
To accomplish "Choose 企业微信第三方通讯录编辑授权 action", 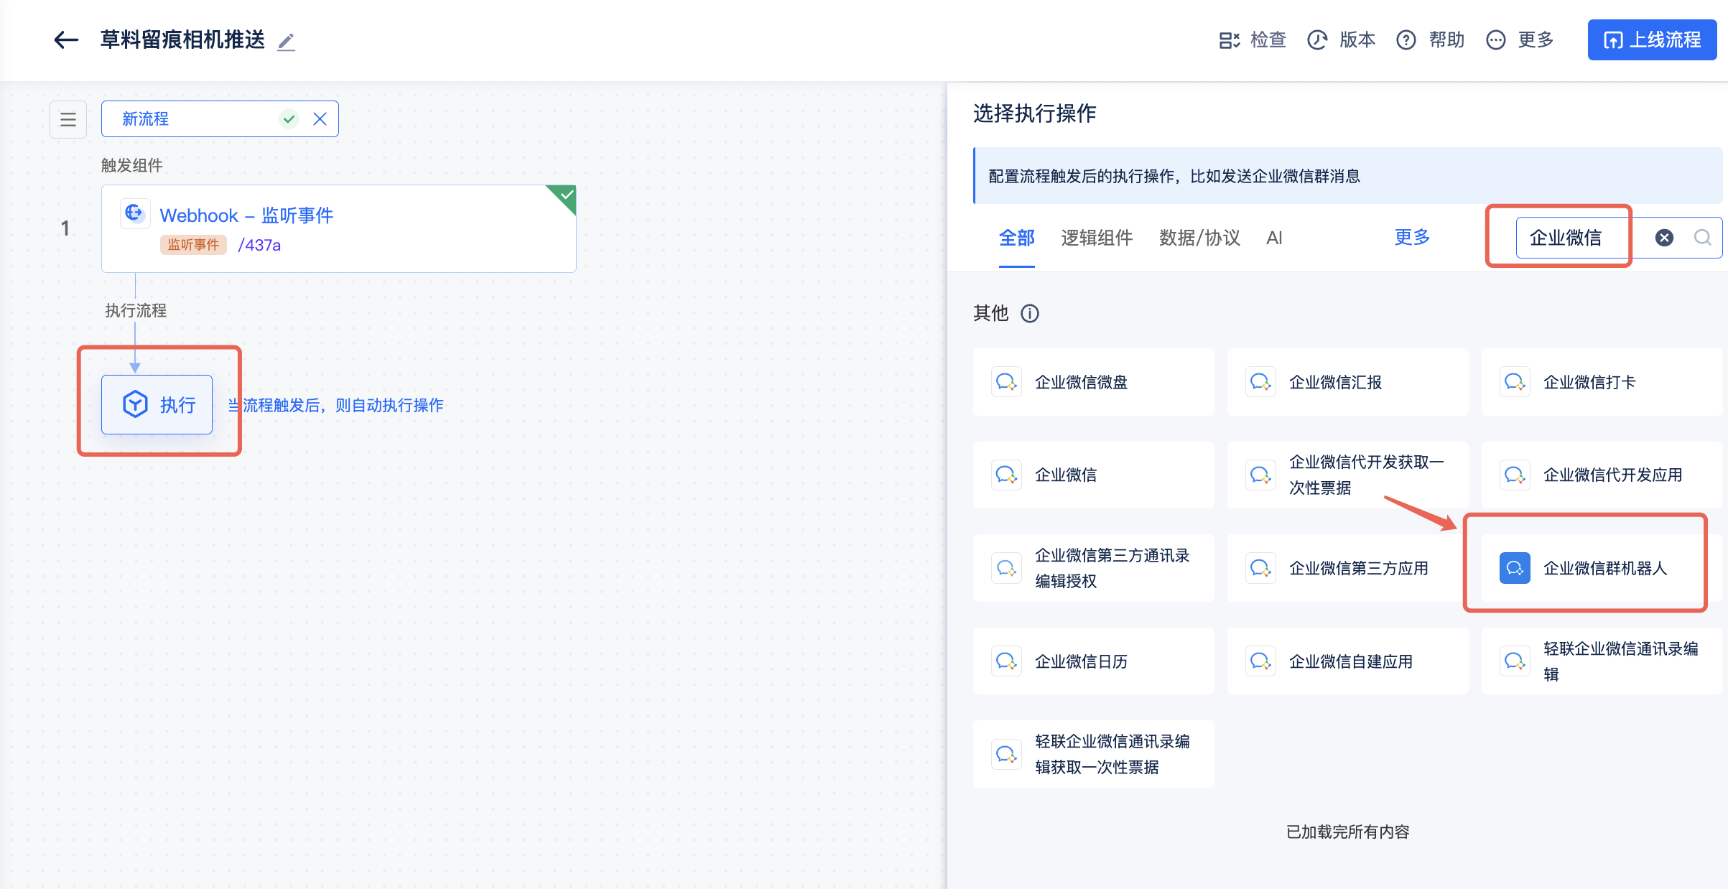I will click(x=1093, y=568).
